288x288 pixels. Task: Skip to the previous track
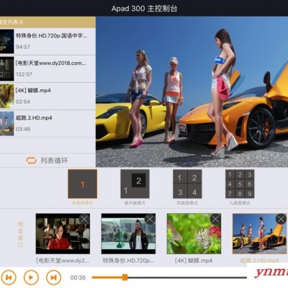click(9, 277)
